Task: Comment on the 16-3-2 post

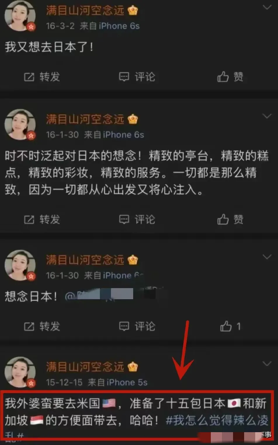Action: coord(137,77)
